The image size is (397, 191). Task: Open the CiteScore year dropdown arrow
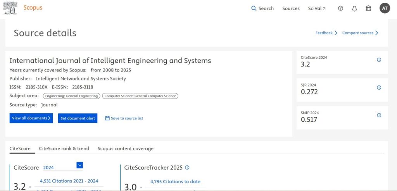click(x=79, y=165)
